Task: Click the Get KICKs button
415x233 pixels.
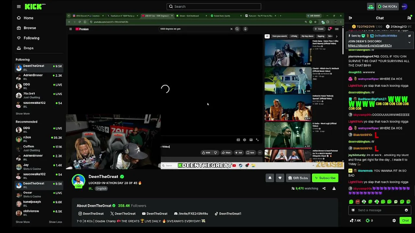Action: tap(387, 6)
